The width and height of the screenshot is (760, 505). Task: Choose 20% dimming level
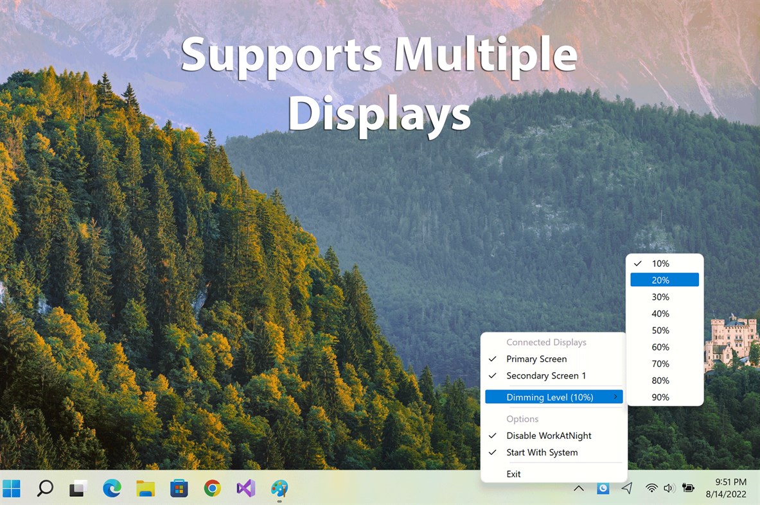(x=664, y=280)
